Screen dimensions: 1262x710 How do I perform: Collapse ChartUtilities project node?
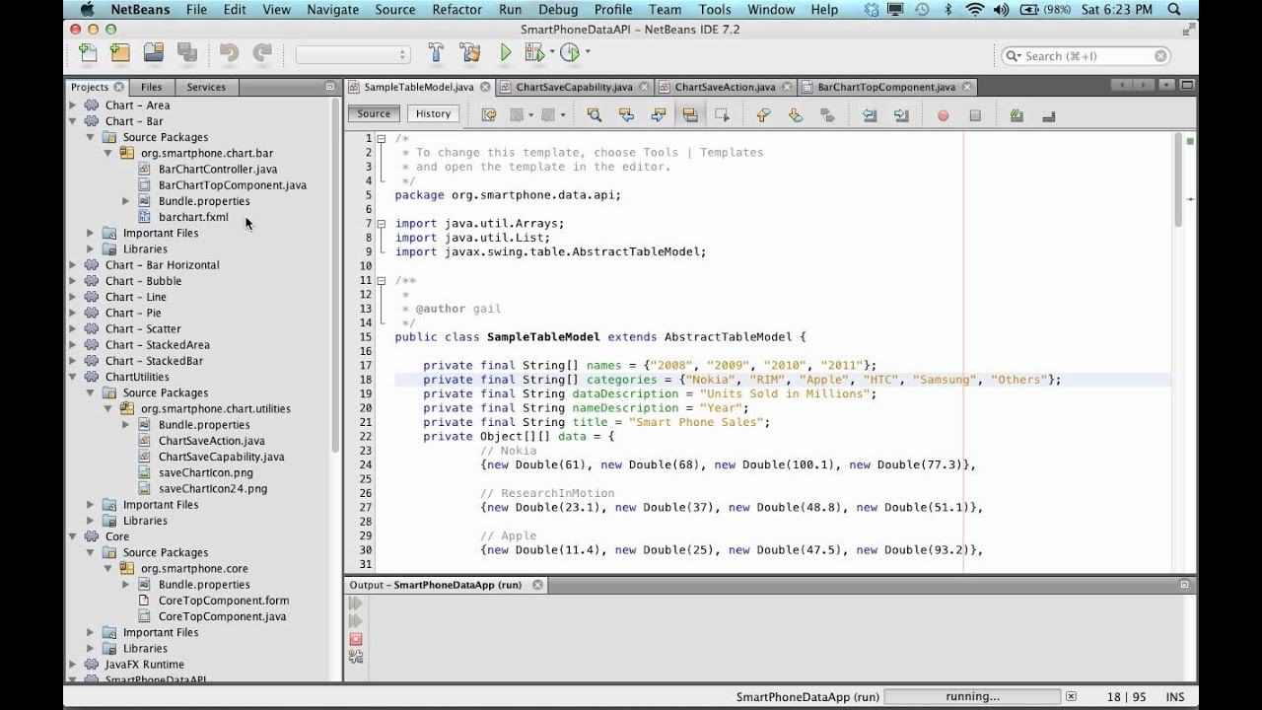tap(73, 377)
